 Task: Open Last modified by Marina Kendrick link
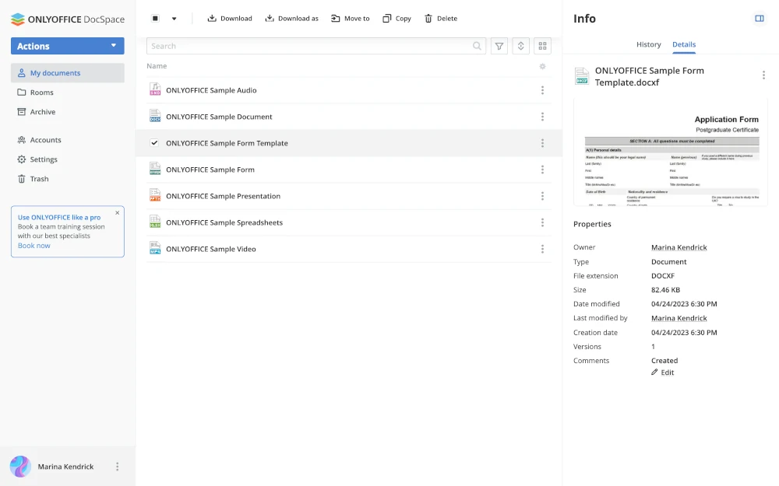(679, 318)
